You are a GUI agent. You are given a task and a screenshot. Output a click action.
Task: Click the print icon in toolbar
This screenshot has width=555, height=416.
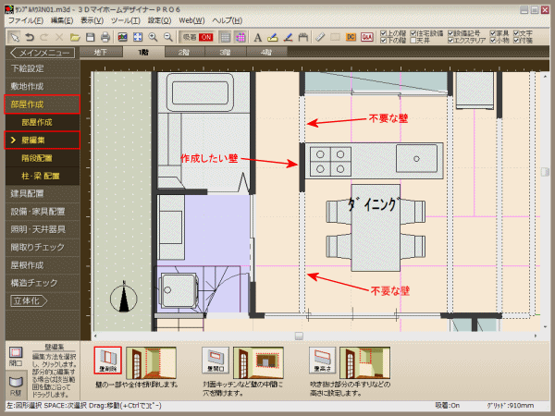(105, 37)
